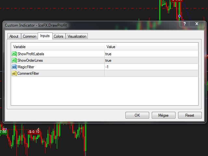The height and width of the screenshot is (156, 208).
Task: Switch to the Common tab
Action: pyautogui.click(x=30, y=36)
